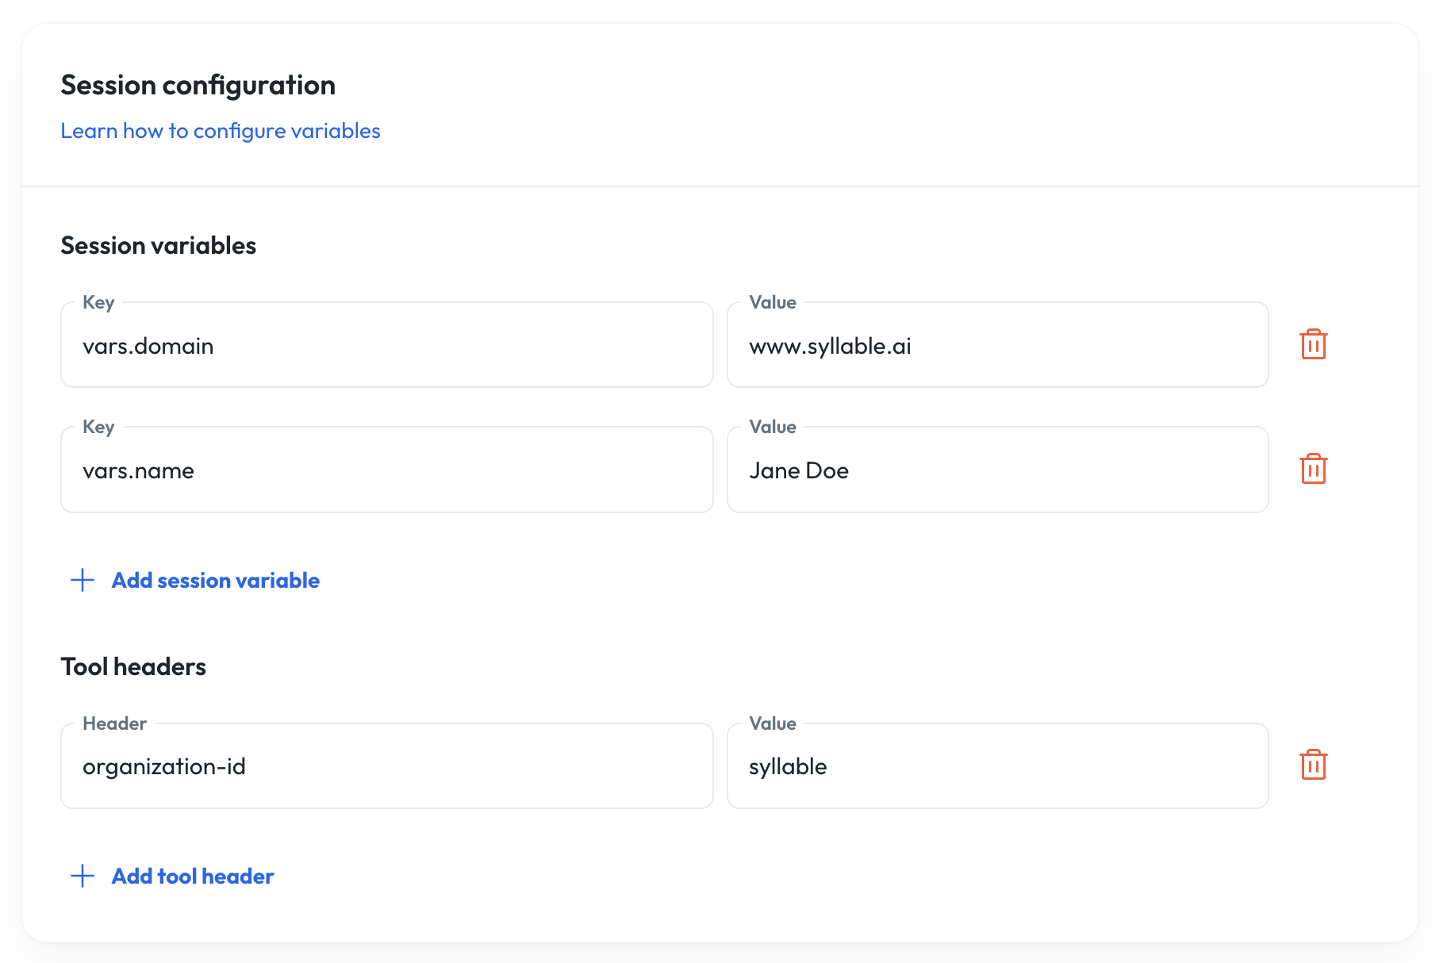Click the Session configuration heading
This screenshot has width=1447, height=963.
tap(198, 85)
